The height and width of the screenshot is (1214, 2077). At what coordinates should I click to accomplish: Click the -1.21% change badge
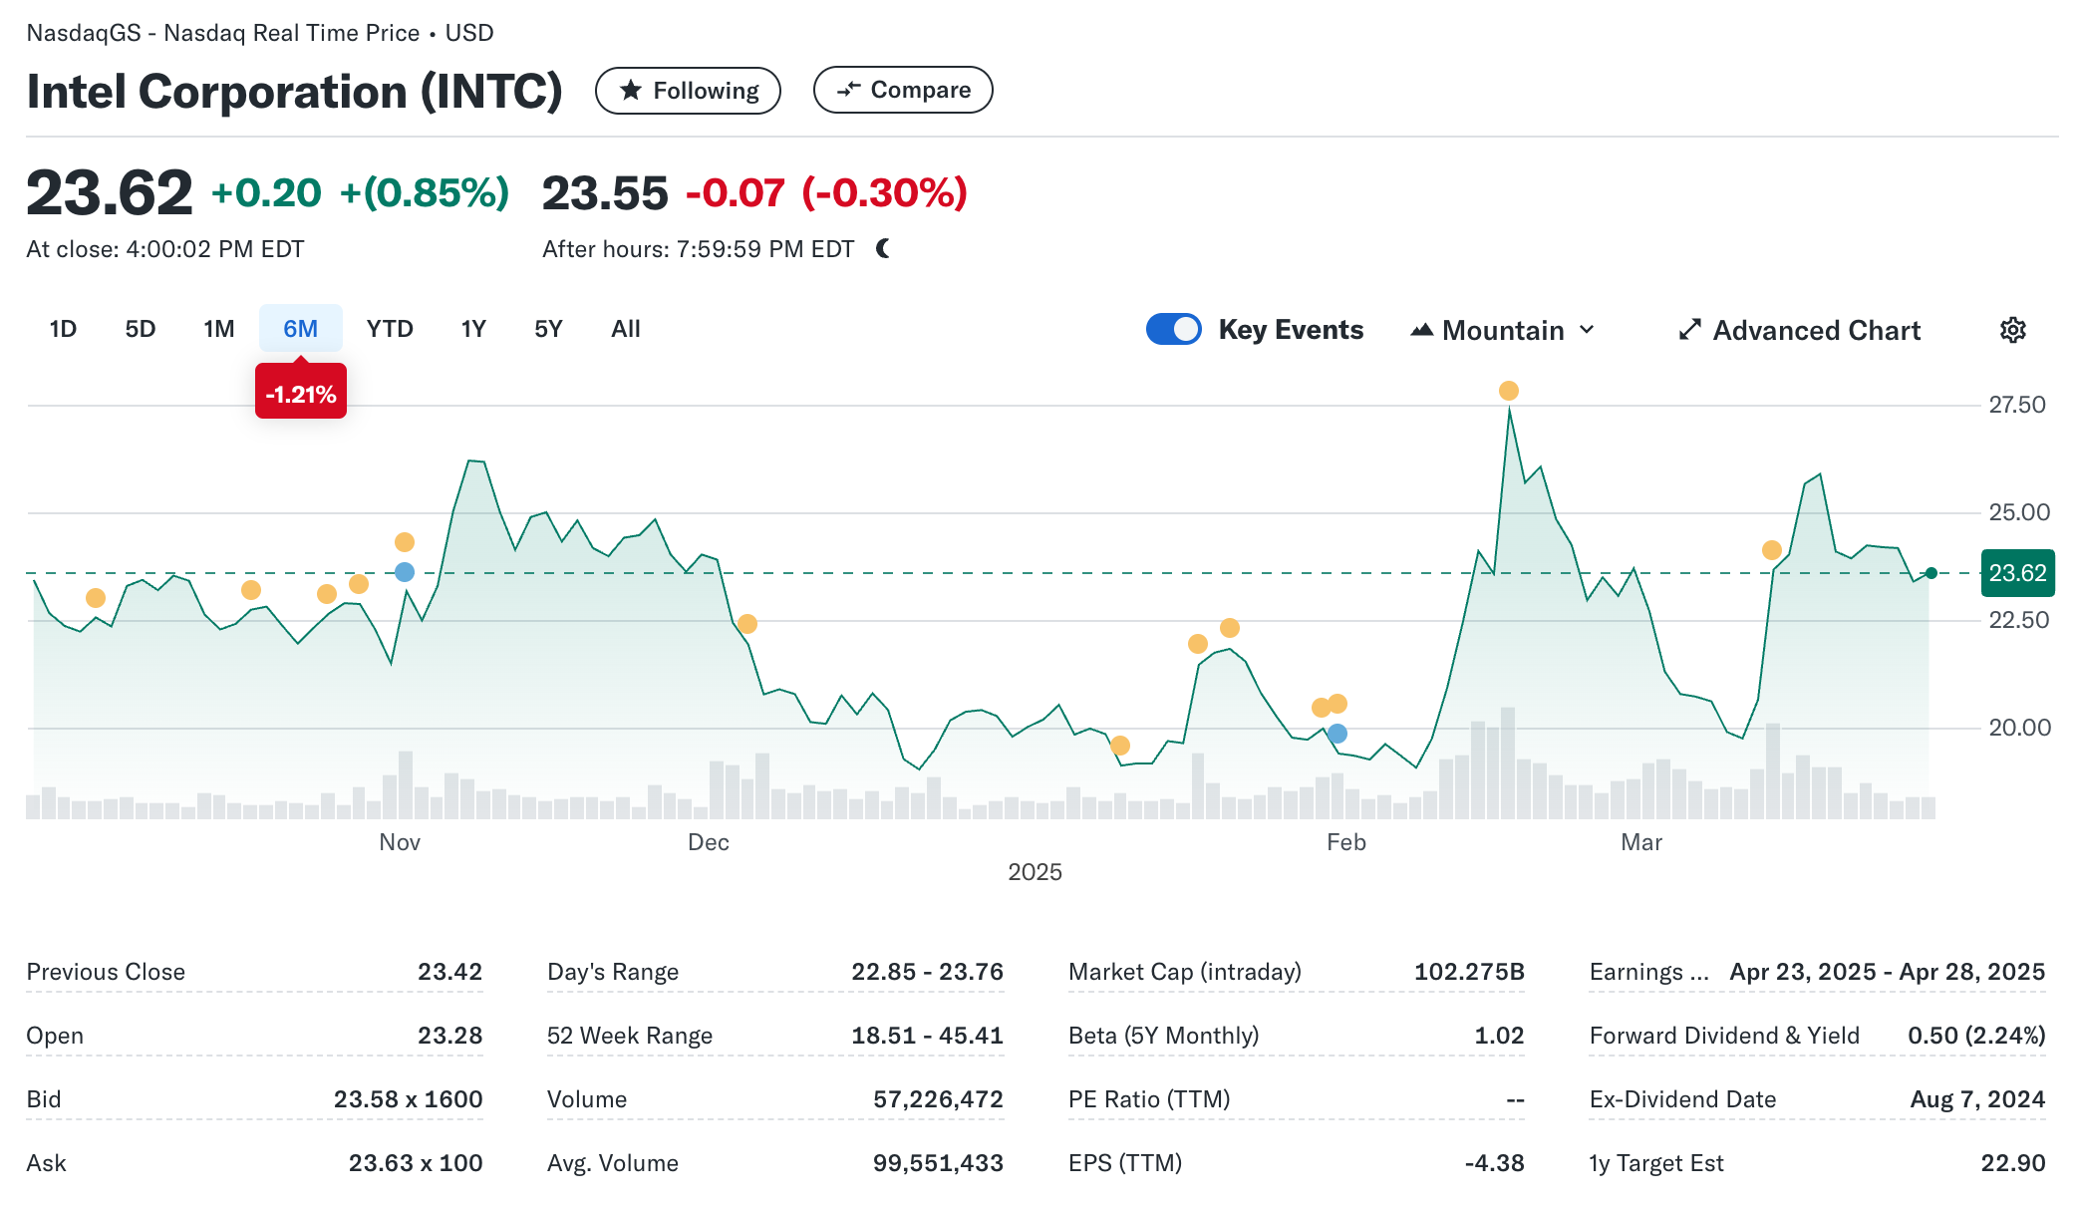tap(300, 394)
